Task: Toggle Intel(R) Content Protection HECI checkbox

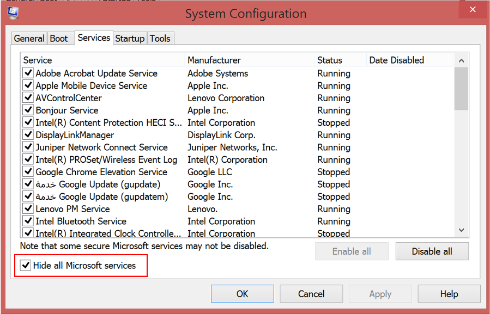Action: 28,122
